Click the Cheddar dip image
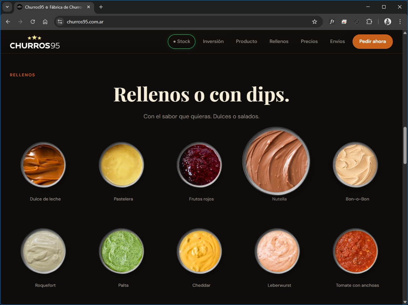The height and width of the screenshot is (305, 408). pos(199,251)
